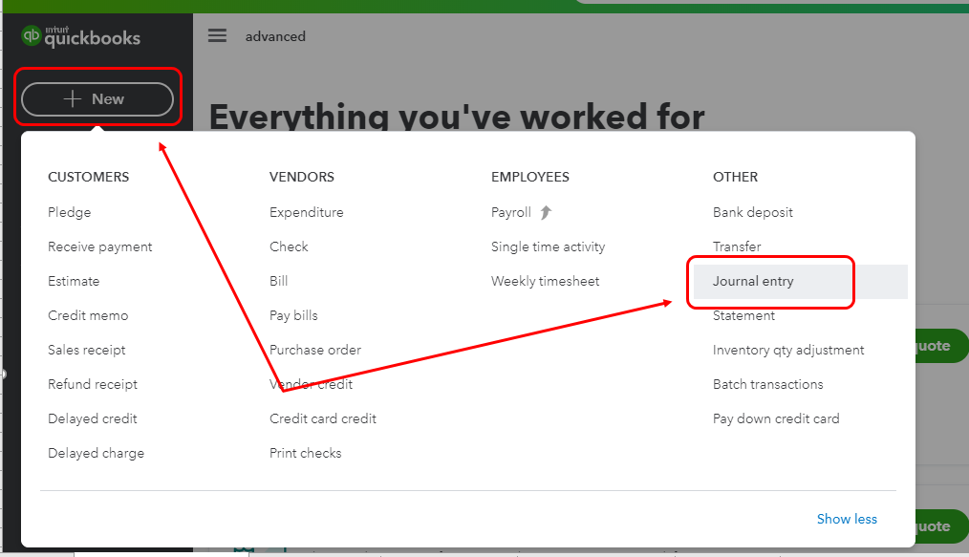Image resolution: width=969 pixels, height=557 pixels.
Task: Open Sales receipt
Action: (x=86, y=350)
